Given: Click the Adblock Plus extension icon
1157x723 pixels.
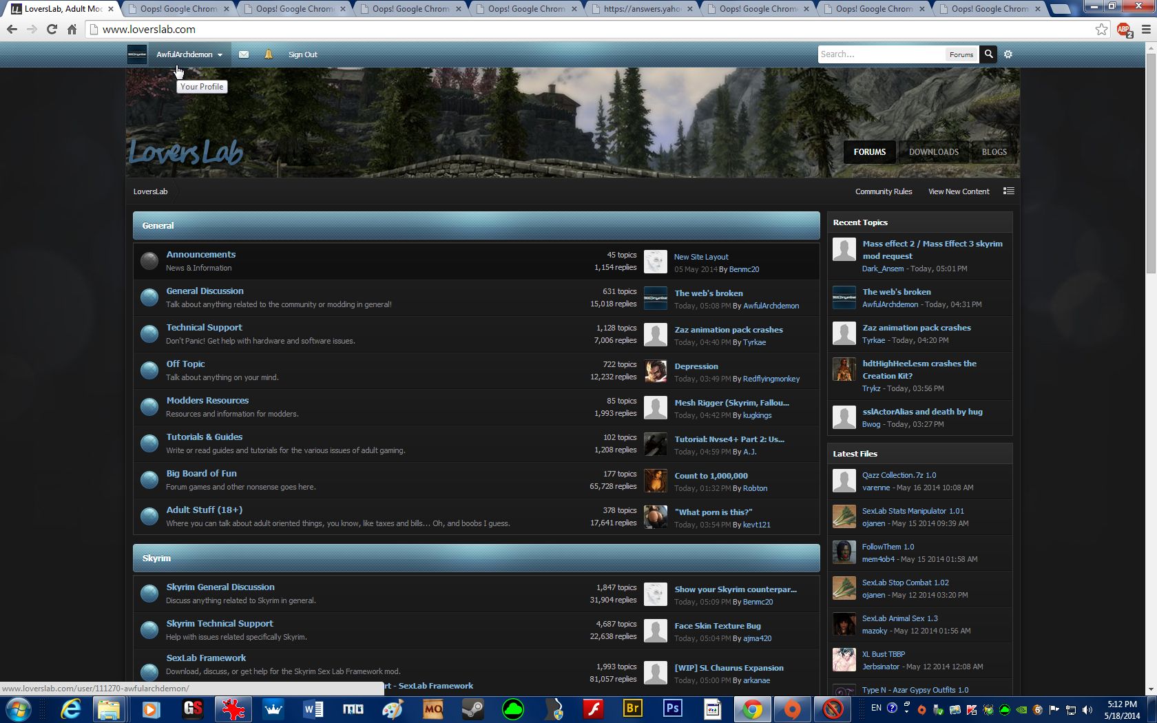Looking at the screenshot, I should tap(1124, 30).
